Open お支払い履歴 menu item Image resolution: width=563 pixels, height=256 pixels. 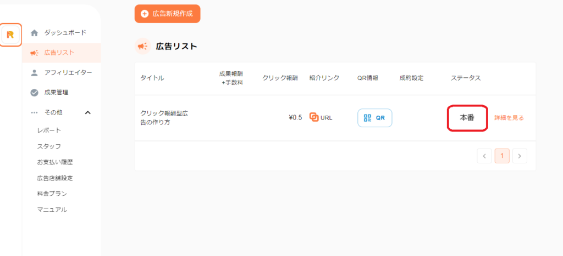pyautogui.click(x=55, y=162)
